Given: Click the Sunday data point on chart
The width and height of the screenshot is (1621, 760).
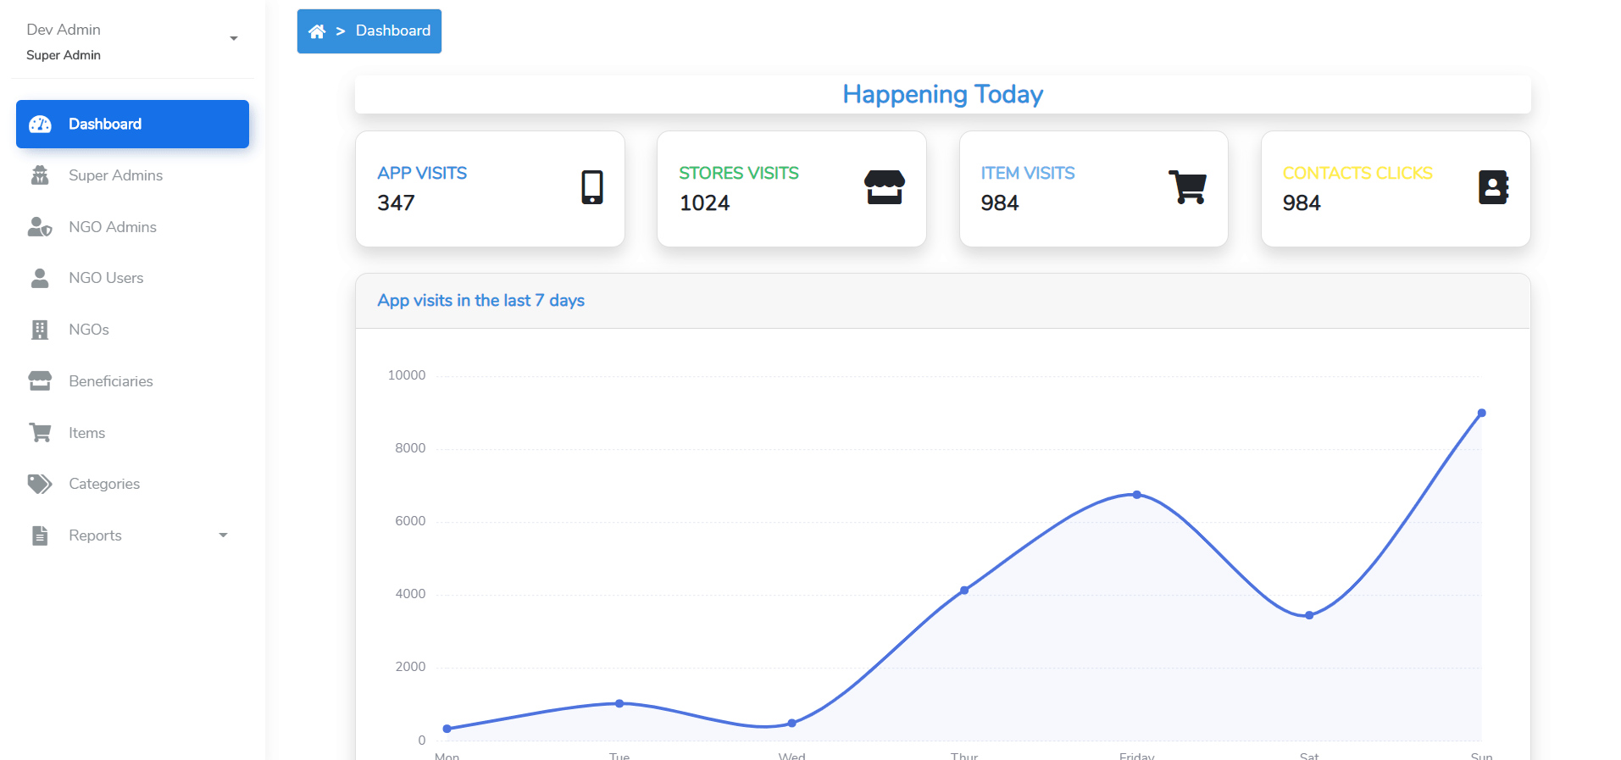Looking at the screenshot, I should click(x=1481, y=413).
